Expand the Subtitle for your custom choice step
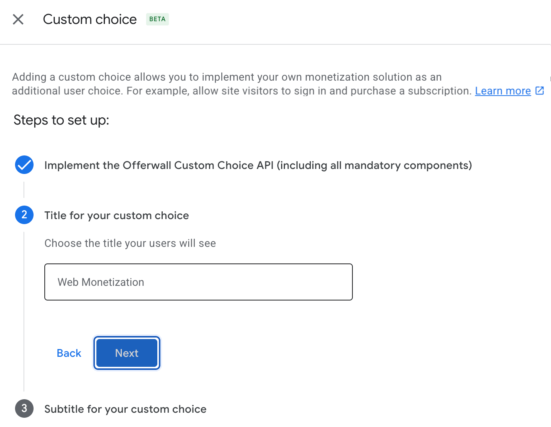 (x=125, y=408)
